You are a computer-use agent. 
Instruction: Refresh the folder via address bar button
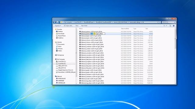point(160,22)
